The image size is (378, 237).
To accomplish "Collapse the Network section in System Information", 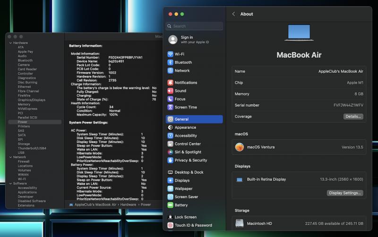I will pos(10,157).
